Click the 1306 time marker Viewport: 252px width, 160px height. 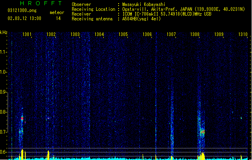tap(147, 34)
